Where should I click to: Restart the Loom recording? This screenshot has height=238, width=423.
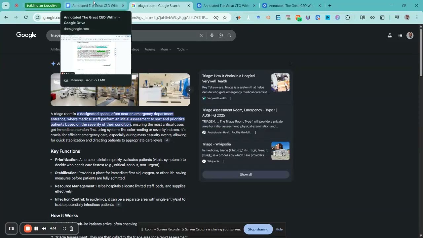[64, 228]
